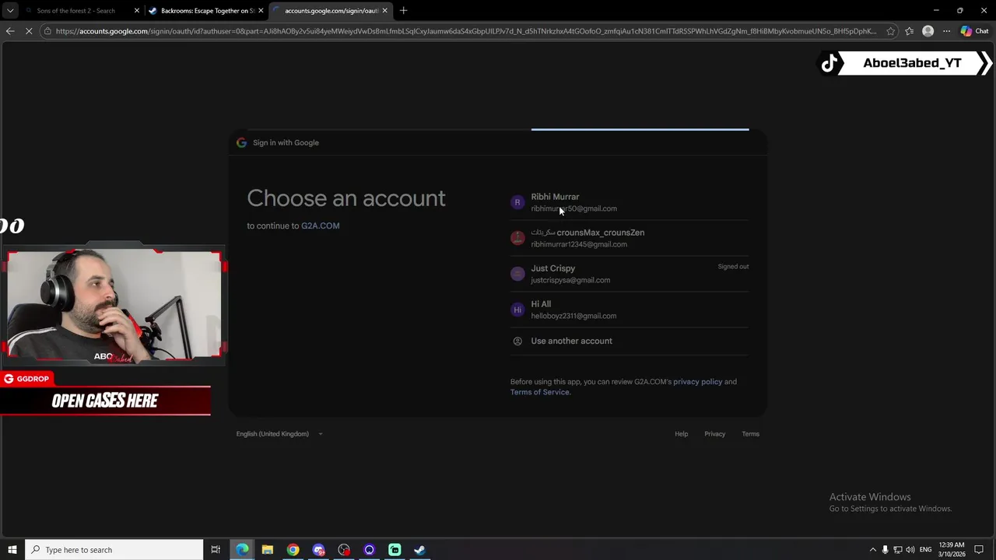The height and width of the screenshot is (560, 996).
Task: Switch the ENG input language
Action: 926,550
